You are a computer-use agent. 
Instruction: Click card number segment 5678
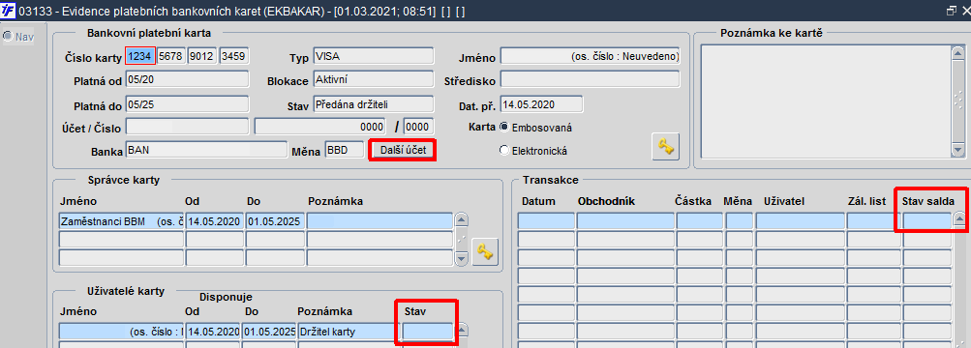[171, 56]
